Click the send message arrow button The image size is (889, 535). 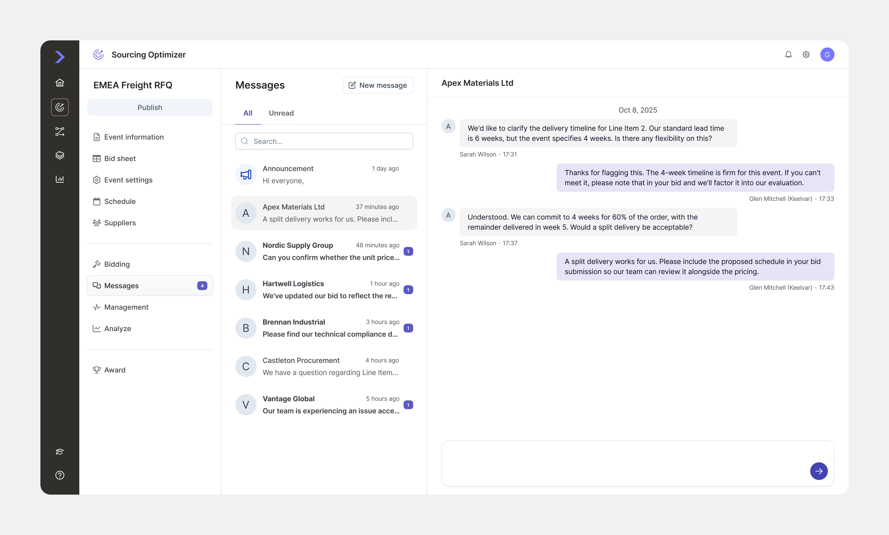(819, 471)
